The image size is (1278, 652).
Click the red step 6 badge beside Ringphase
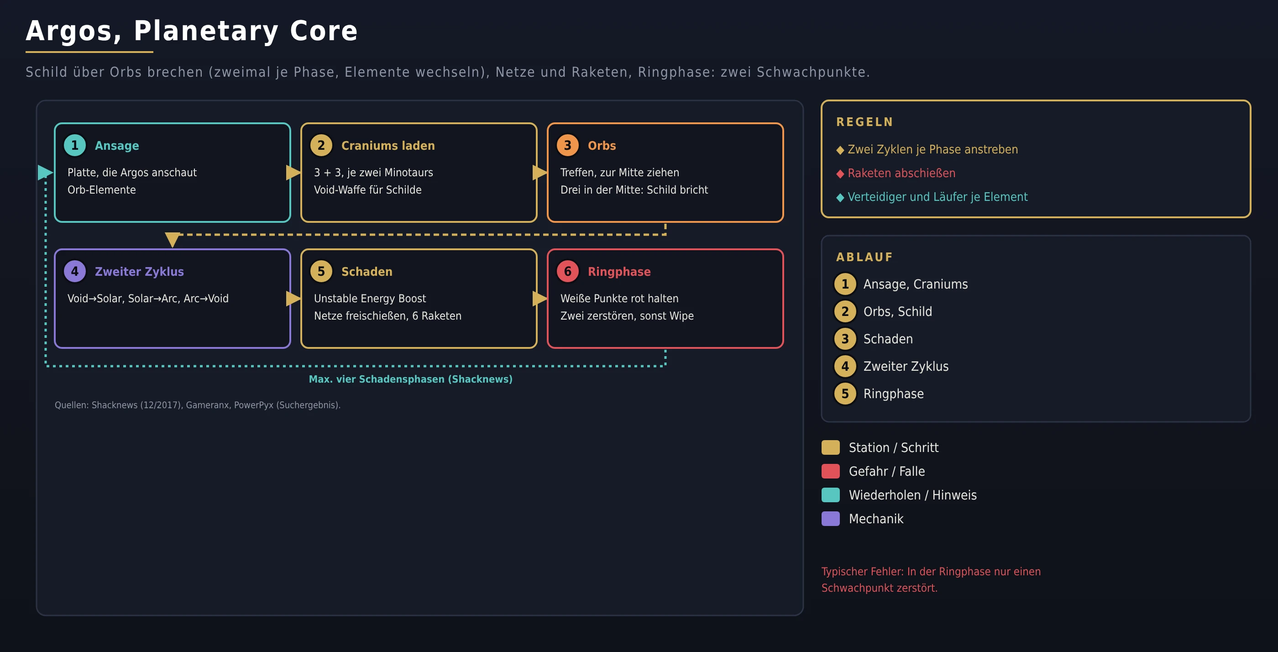coord(567,271)
